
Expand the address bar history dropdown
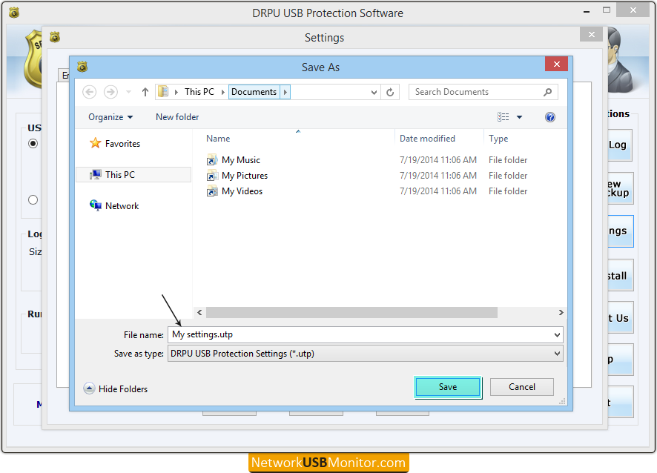click(374, 92)
